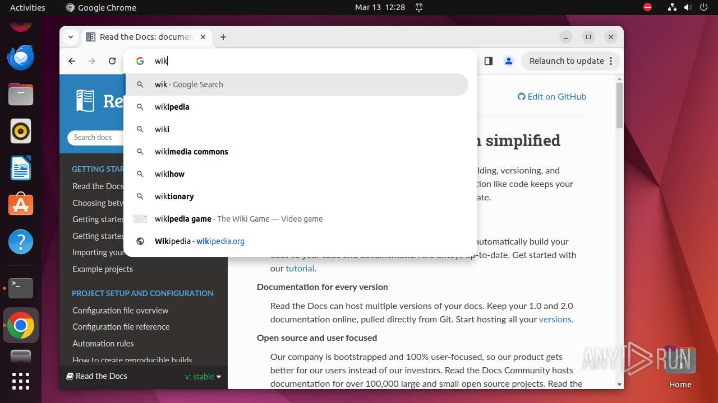Image resolution: width=718 pixels, height=403 pixels.
Task: Click the network status tray icon
Action: point(672,7)
